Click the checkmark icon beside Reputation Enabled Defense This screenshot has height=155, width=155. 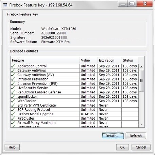[x=13, y=92]
